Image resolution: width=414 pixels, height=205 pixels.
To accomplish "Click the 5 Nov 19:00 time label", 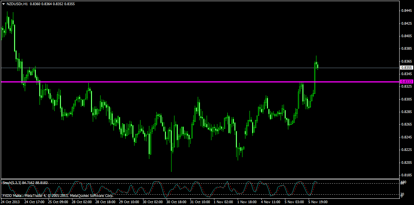I will point(318,202).
